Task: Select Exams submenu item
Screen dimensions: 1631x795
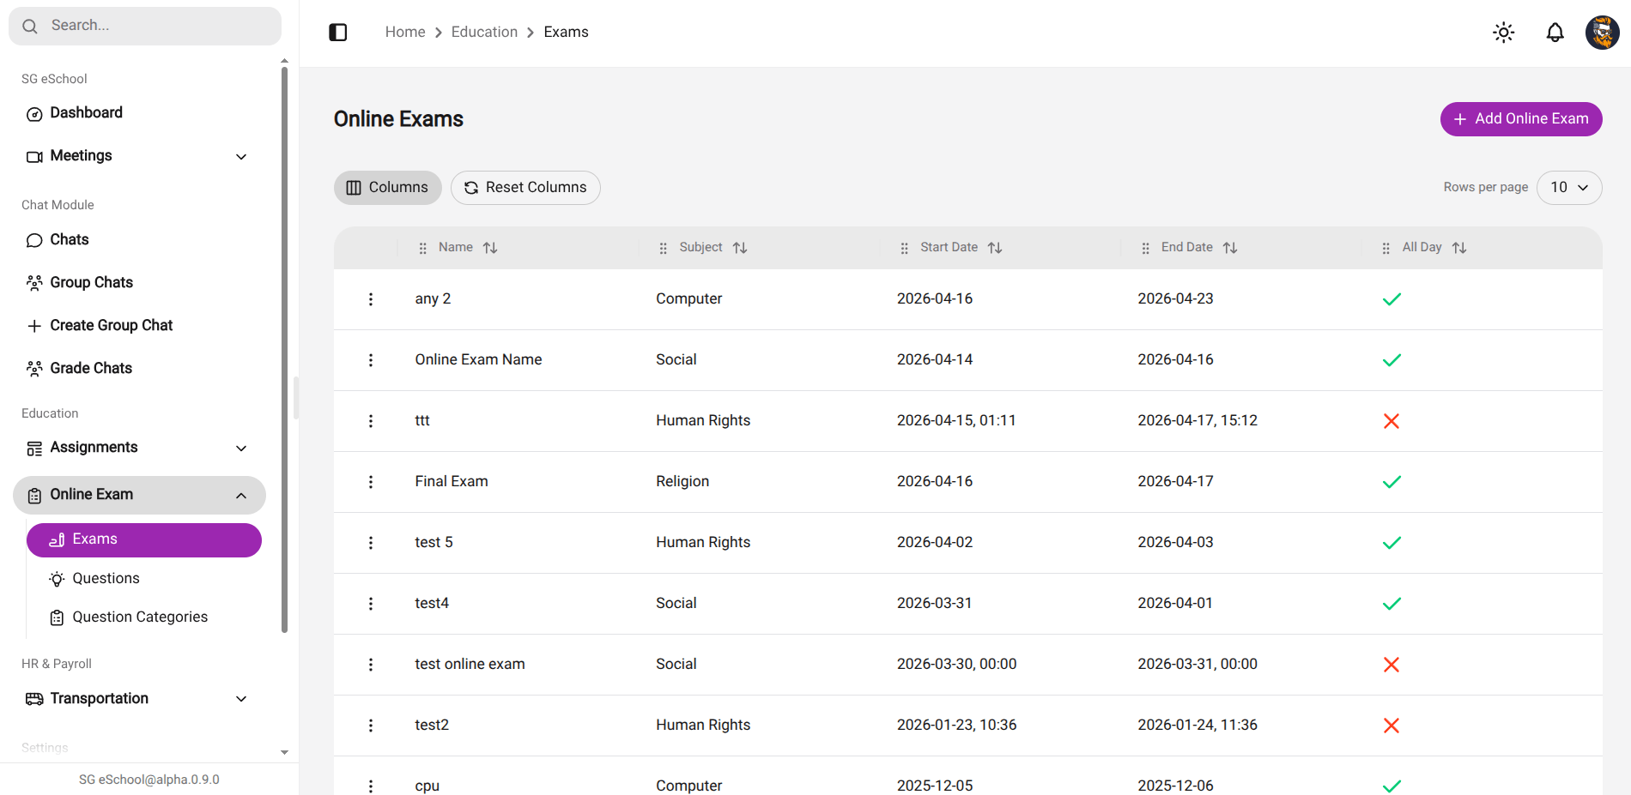Action: pos(144,540)
